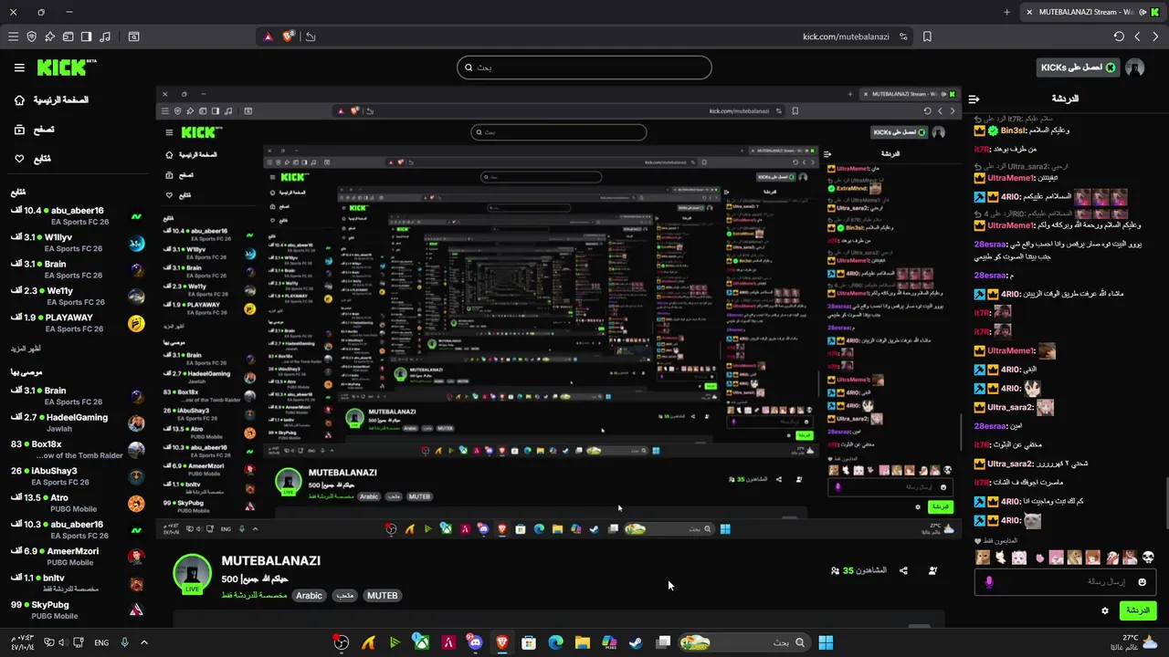
Task: Expand the system tray hidden icons
Action: point(143,642)
